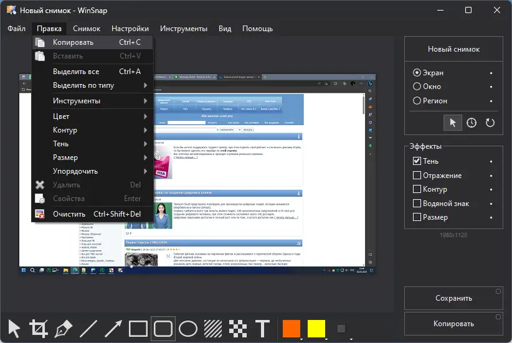Select the Pen tool
Viewport: 512px width, 343px height.
pyautogui.click(x=64, y=329)
